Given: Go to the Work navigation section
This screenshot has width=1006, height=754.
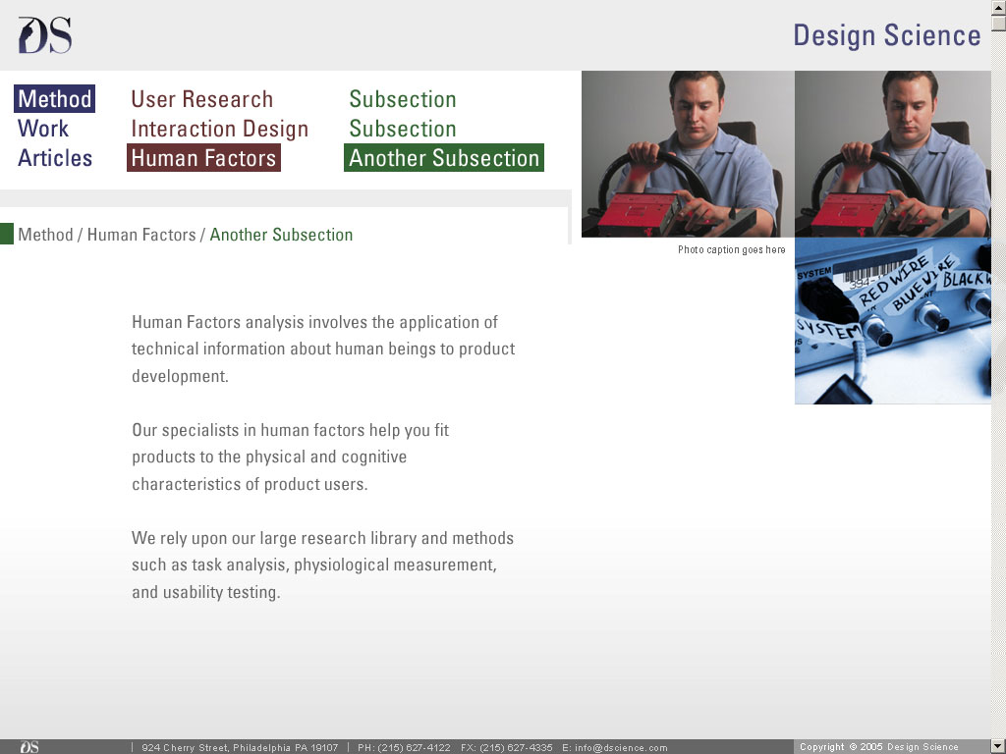Looking at the screenshot, I should coord(43,129).
